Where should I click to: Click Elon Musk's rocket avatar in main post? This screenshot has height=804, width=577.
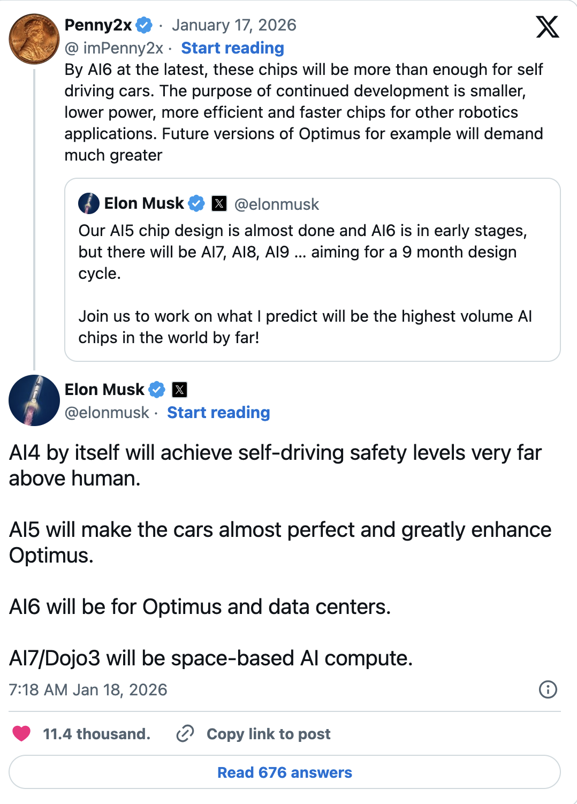pyautogui.click(x=34, y=400)
